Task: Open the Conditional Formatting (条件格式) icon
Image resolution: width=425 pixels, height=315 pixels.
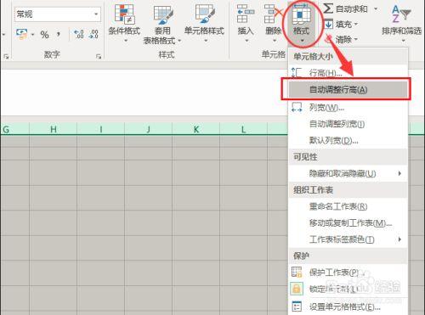Action: tap(124, 14)
